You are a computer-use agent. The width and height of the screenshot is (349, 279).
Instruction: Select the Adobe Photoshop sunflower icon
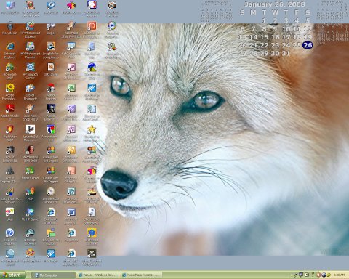9,92
